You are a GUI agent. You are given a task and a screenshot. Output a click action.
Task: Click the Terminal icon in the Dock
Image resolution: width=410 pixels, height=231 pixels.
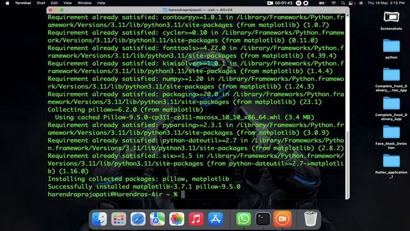pyautogui.click(x=263, y=219)
